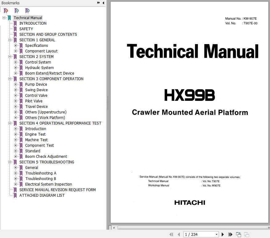Viewport: 270px width, 238px height.
Task: Open SERVICE MANUAL REVISION REQUEST FORM bookmark
Action: (58, 190)
